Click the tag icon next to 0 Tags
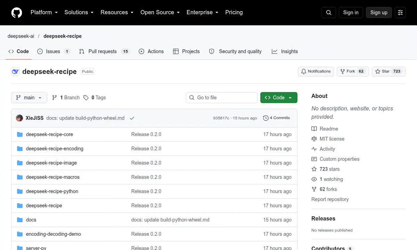The width and height of the screenshot is (417, 250). coord(86,98)
